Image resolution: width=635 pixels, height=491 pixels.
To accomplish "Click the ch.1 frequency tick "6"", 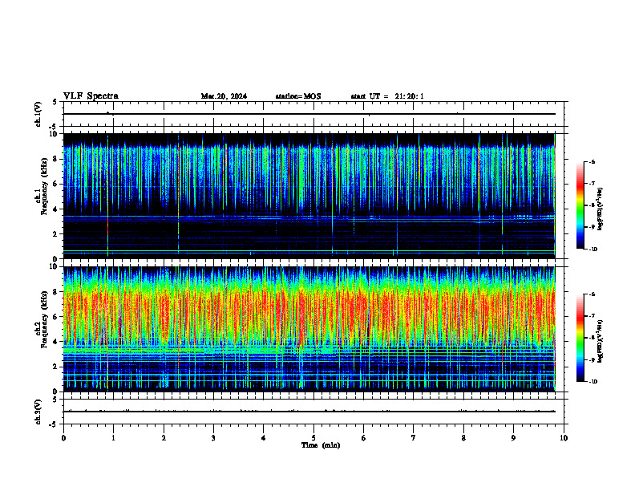I will 56,184.
